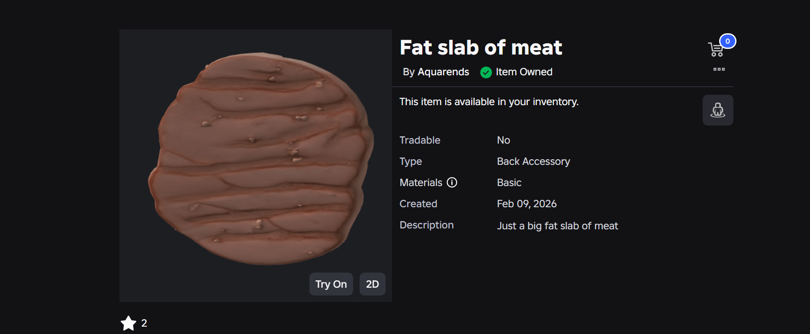The height and width of the screenshot is (334, 810).
Task: Click the avatar mannequin icon button
Action: (717, 110)
